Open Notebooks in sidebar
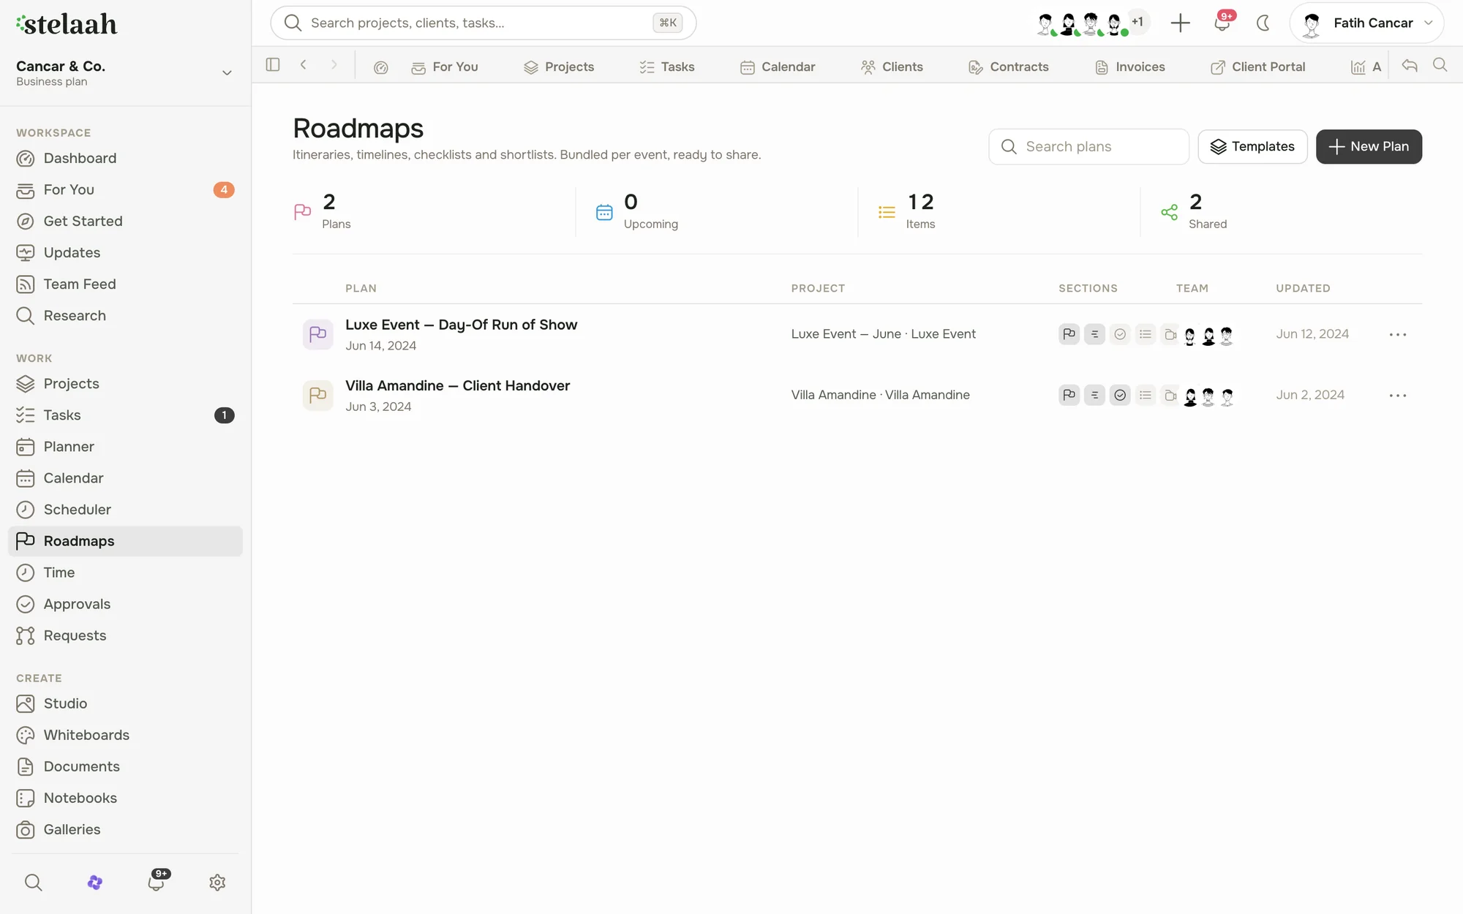This screenshot has height=914, width=1463. click(x=125, y=797)
